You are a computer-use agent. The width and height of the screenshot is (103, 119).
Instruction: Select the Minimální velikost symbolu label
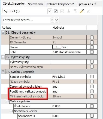[x=27, y=96]
